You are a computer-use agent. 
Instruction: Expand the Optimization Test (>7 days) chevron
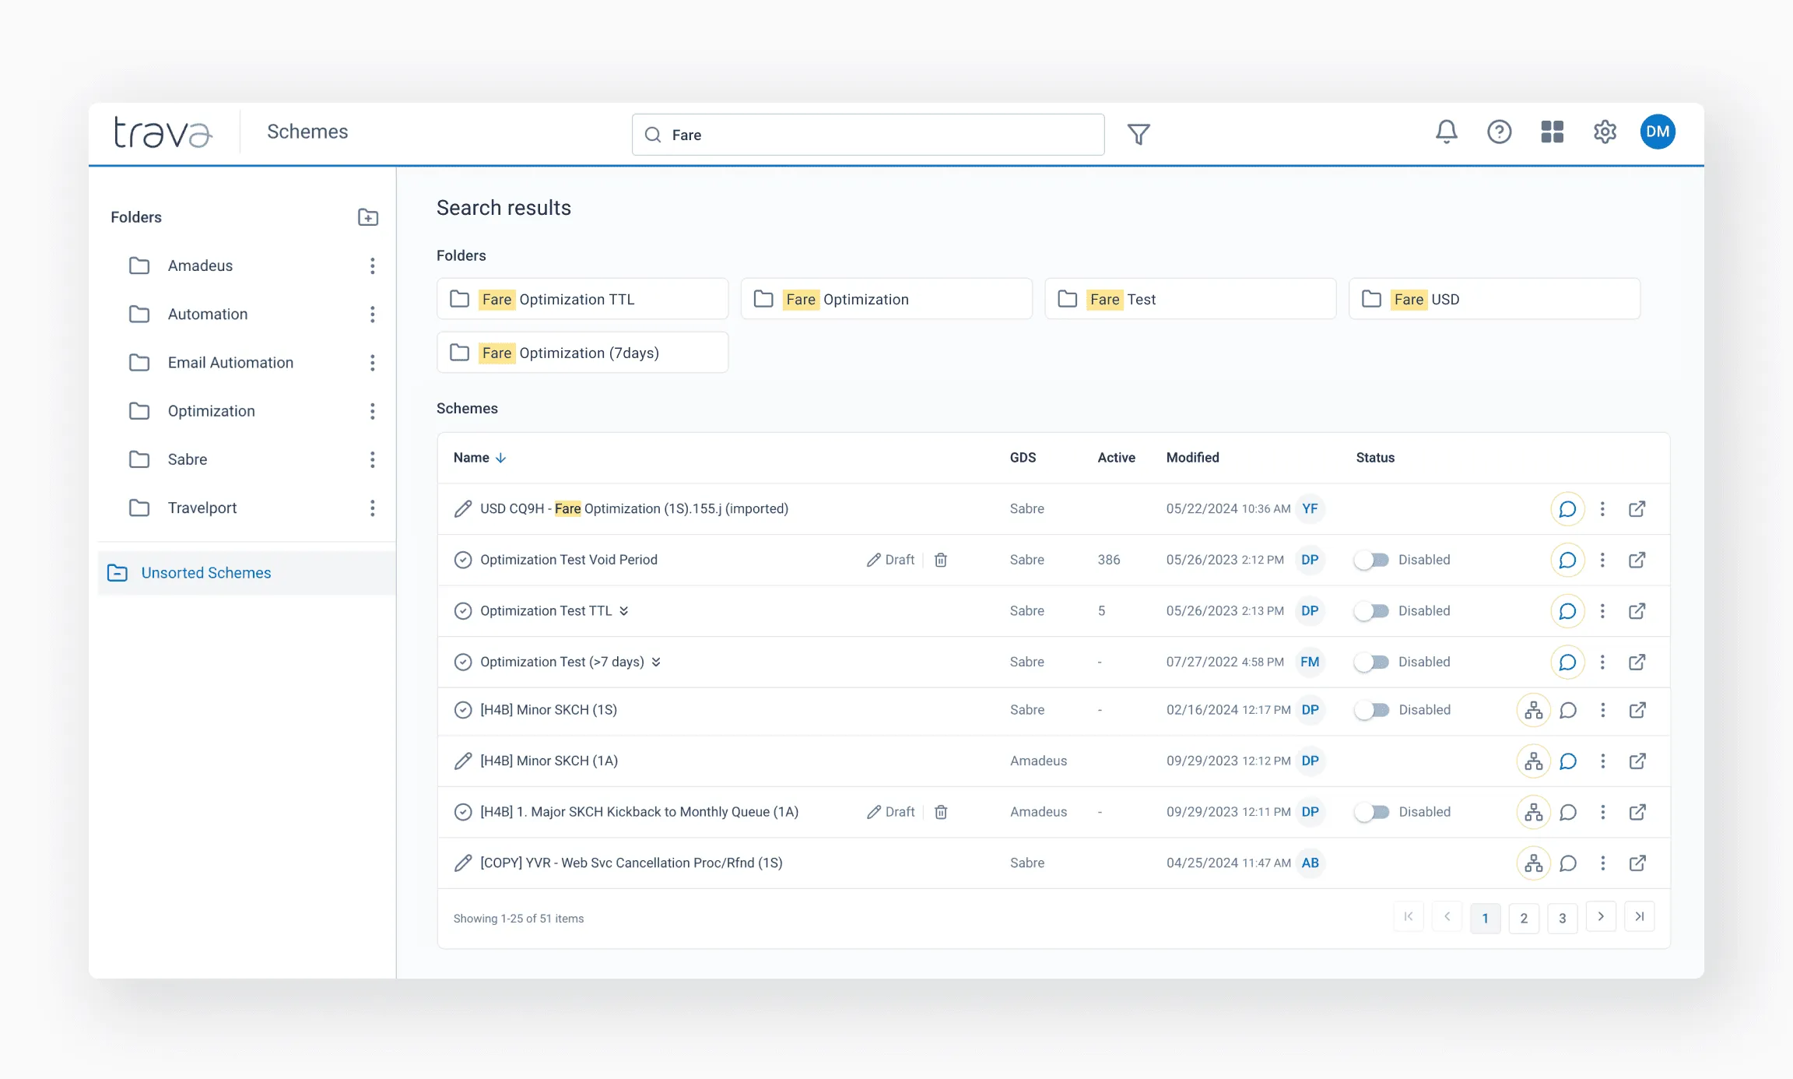tap(656, 662)
